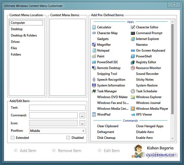This screenshot has height=165, width=184.
Task: Click the Add Item button
Action: point(25,151)
